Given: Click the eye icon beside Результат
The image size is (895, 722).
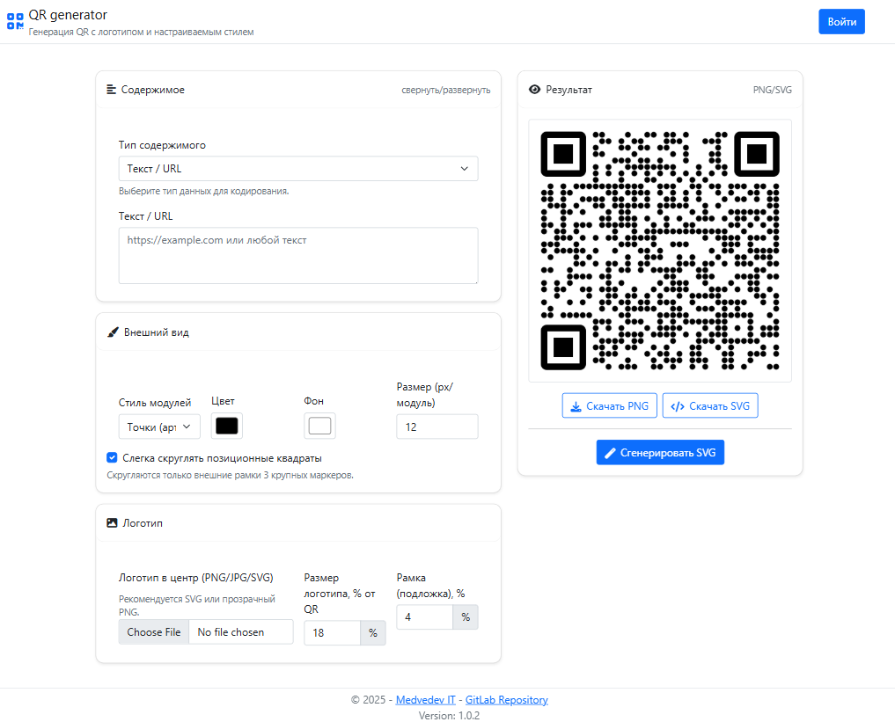Looking at the screenshot, I should 534,90.
